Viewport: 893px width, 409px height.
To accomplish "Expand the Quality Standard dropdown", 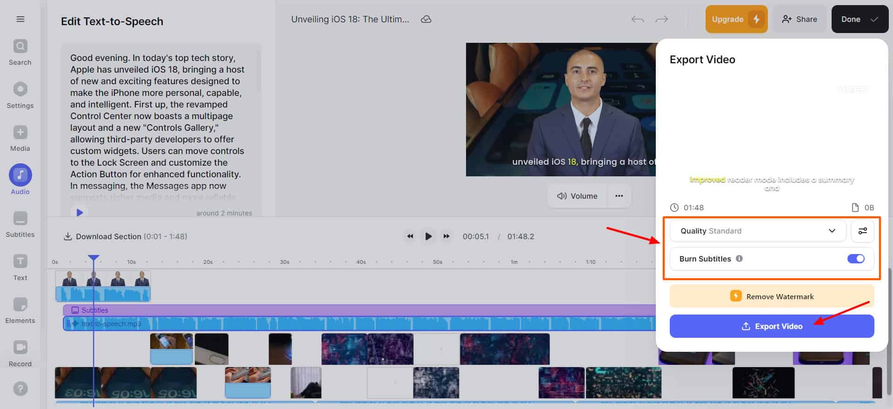I will tap(757, 231).
